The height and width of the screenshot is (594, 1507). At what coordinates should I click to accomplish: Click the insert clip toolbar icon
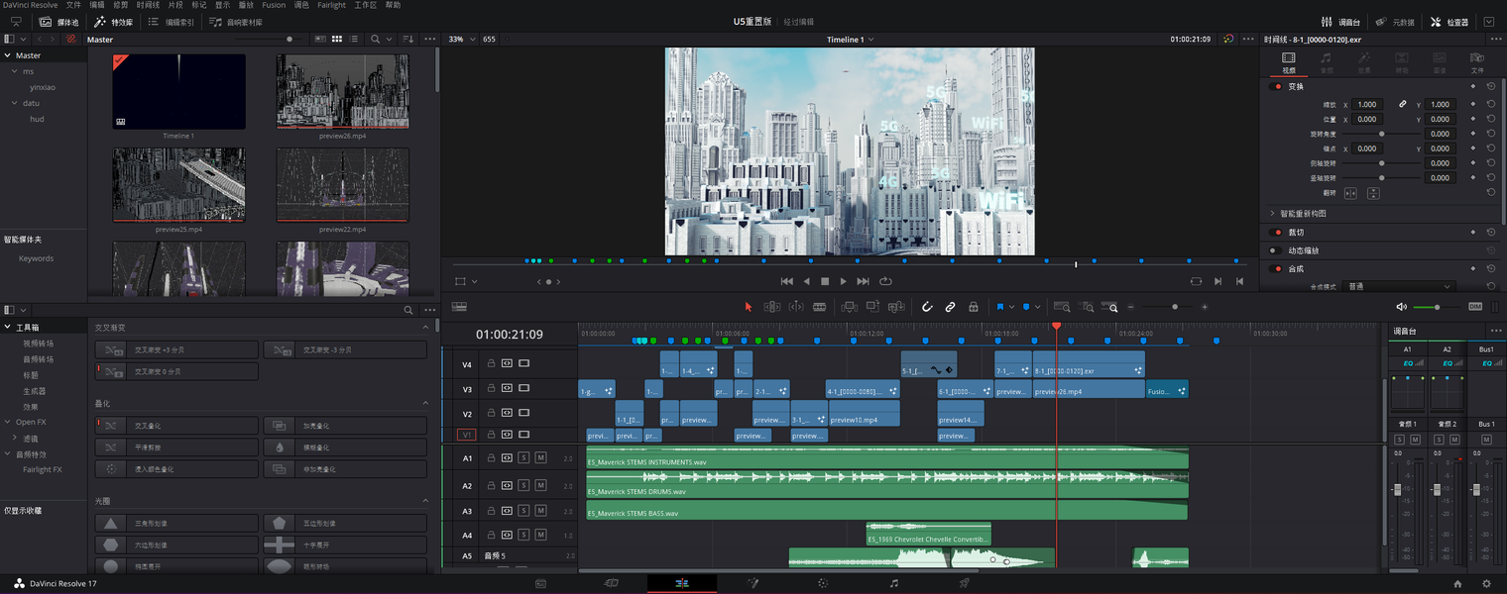click(x=850, y=307)
